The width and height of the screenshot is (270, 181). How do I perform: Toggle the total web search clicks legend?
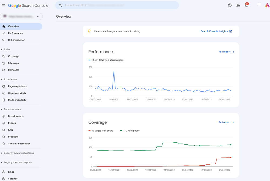point(106,60)
